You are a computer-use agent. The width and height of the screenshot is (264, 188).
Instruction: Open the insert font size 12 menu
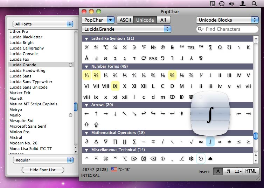[238, 171]
